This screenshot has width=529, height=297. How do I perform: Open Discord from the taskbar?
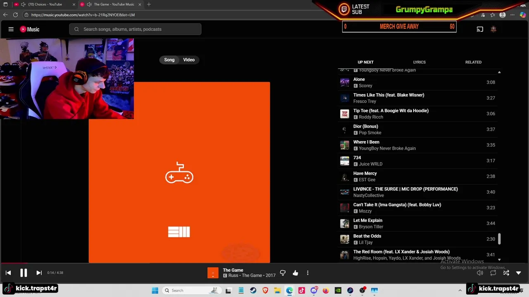tap(314, 290)
